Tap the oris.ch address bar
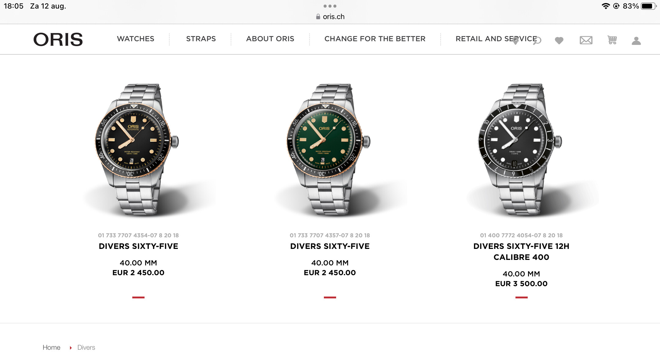This screenshot has height=361, width=660. coord(330,16)
